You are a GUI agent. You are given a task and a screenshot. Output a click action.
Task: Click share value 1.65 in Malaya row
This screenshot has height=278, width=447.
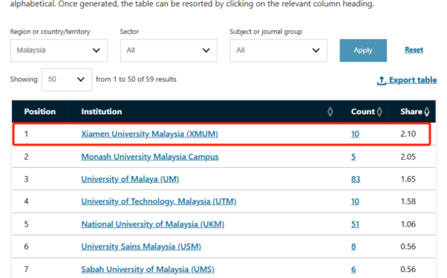(408, 179)
